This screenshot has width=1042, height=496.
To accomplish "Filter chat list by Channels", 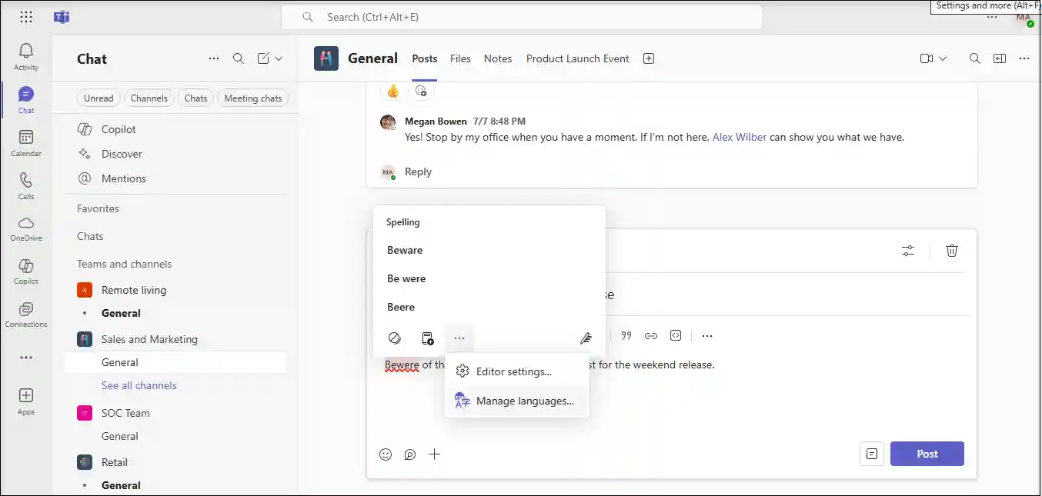I will tap(149, 98).
